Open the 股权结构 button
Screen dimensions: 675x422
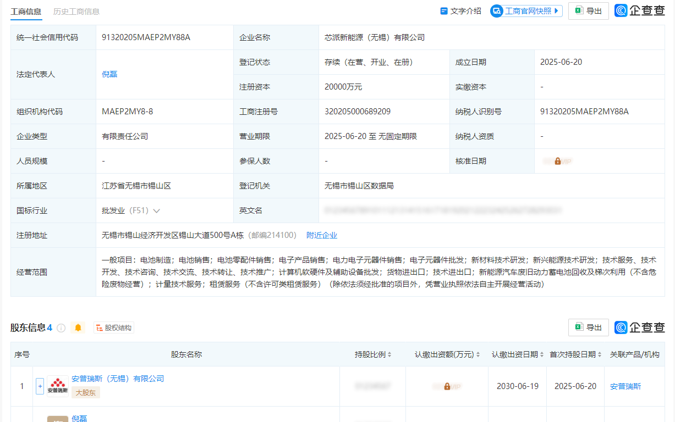click(113, 328)
